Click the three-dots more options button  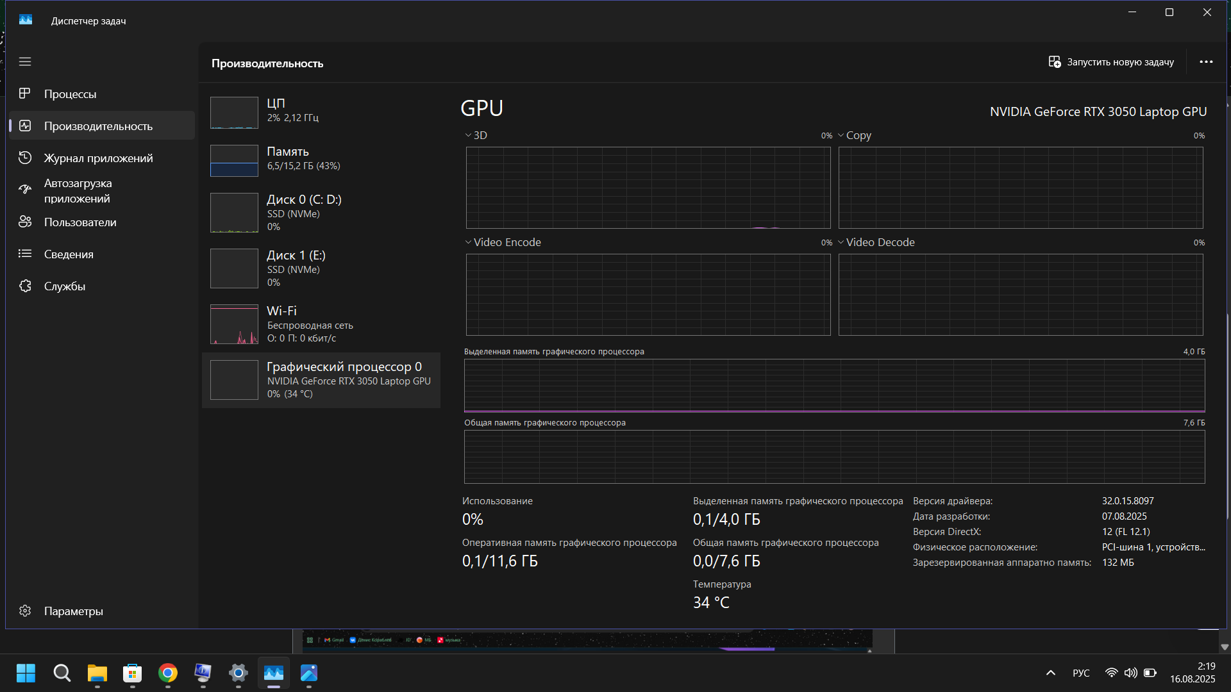(1206, 62)
